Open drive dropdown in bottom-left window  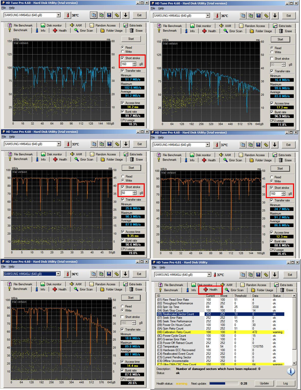pyautogui.click(x=58, y=274)
